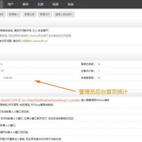Open the 记录 menu in top navigation
Screen dimensions: 142x142
click(x=41, y=4)
